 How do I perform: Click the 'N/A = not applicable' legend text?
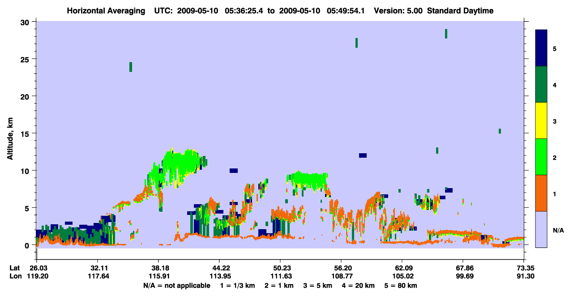[x=176, y=285]
